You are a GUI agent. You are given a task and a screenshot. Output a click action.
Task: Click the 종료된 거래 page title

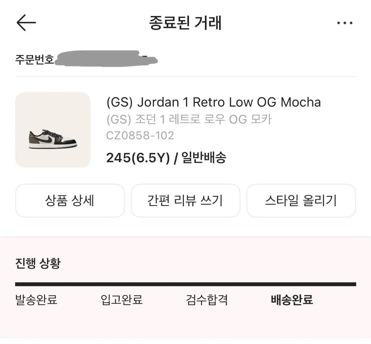click(x=185, y=23)
